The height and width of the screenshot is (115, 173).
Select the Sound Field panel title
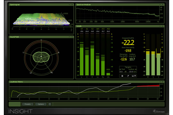tap(14, 37)
